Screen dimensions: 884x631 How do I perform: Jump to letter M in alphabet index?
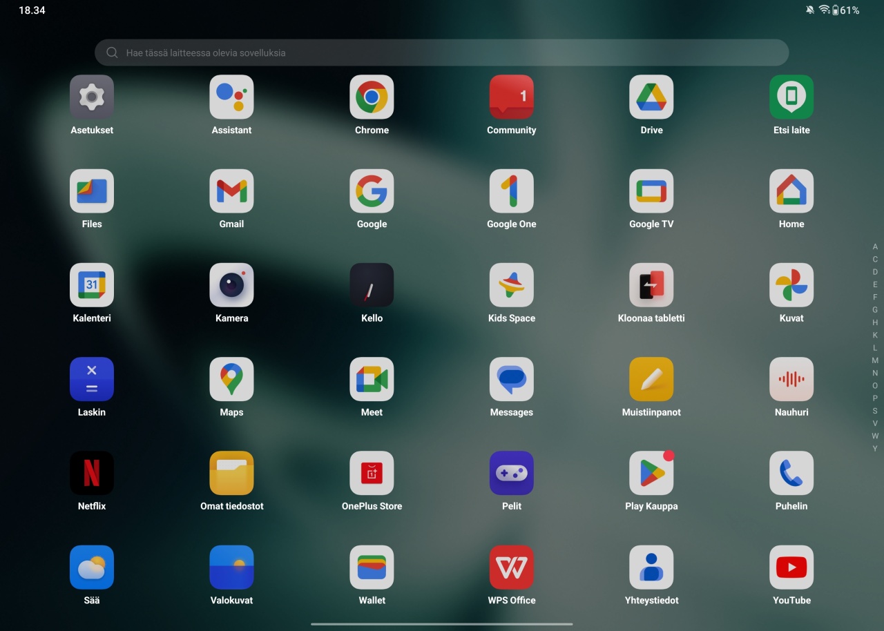[875, 360]
